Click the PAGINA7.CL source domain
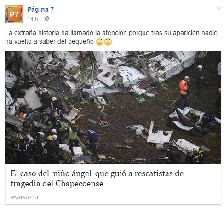 25,197
